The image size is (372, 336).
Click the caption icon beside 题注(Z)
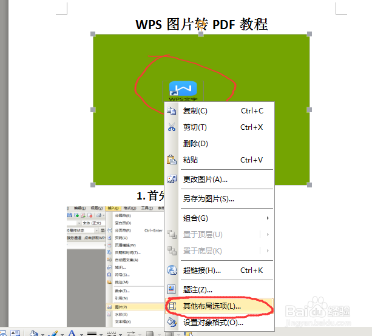point(172,289)
